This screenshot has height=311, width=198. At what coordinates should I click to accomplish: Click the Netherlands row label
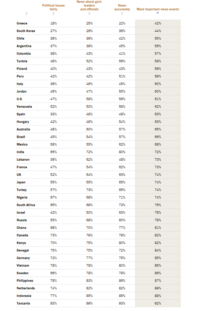coord(25,288)
